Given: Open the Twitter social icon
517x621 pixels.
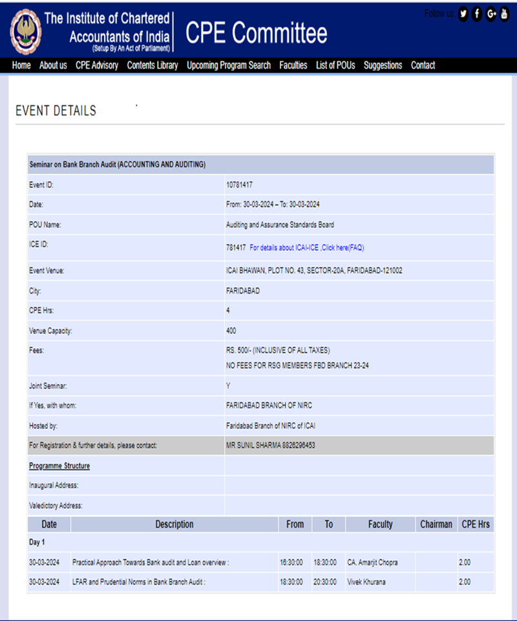Looking at the screenshot, I should pos(463,14).
